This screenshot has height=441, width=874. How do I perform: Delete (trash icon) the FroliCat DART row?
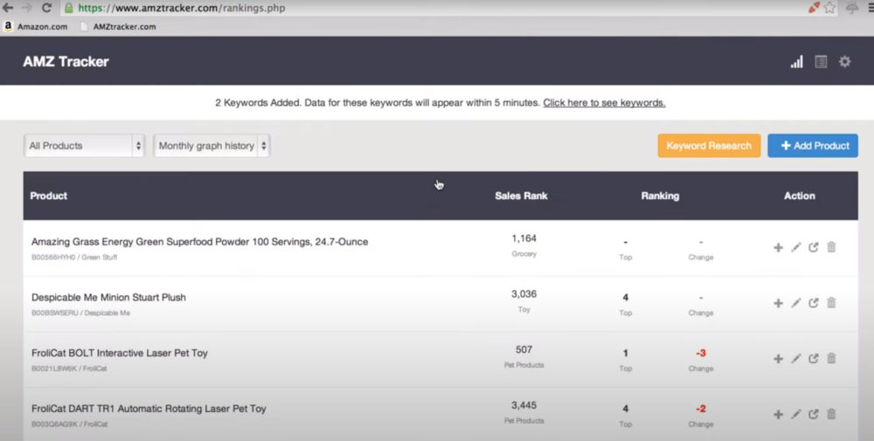[831, 414]
